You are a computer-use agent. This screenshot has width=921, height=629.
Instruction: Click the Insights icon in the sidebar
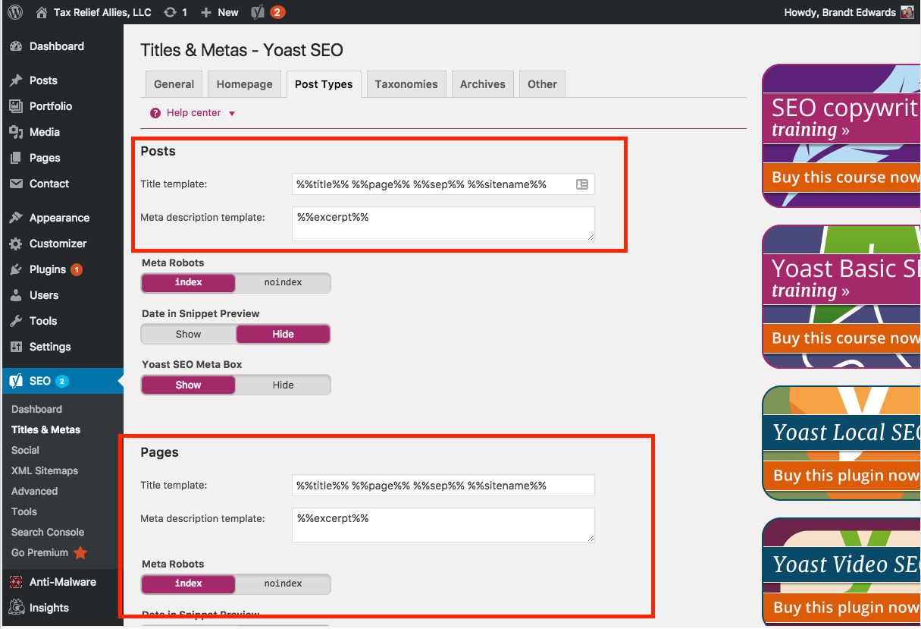click(x=16, y=608)
